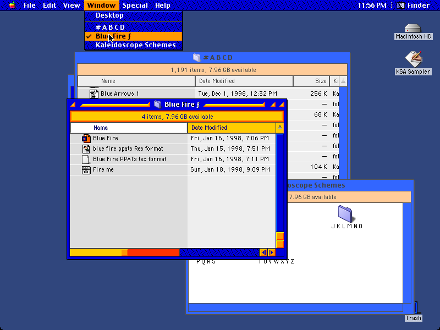Sort by Size in # A B C D window
This screenshot has width=440, height=330.
311,81
